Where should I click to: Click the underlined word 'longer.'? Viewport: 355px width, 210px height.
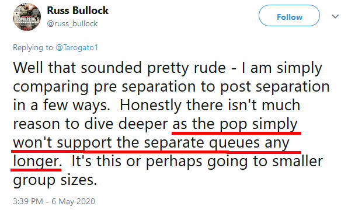pyautogui.click(x=37, y=162)
